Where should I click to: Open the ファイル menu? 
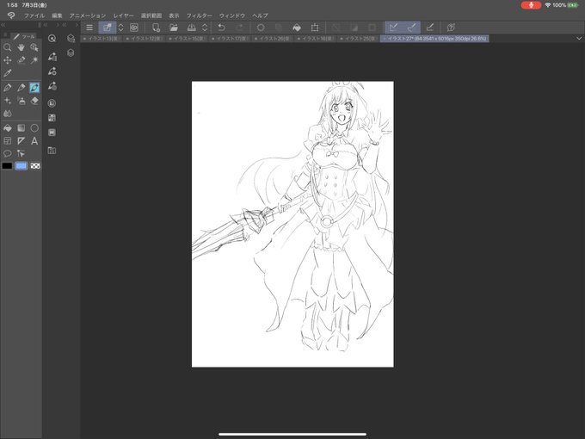coord(34,15)
